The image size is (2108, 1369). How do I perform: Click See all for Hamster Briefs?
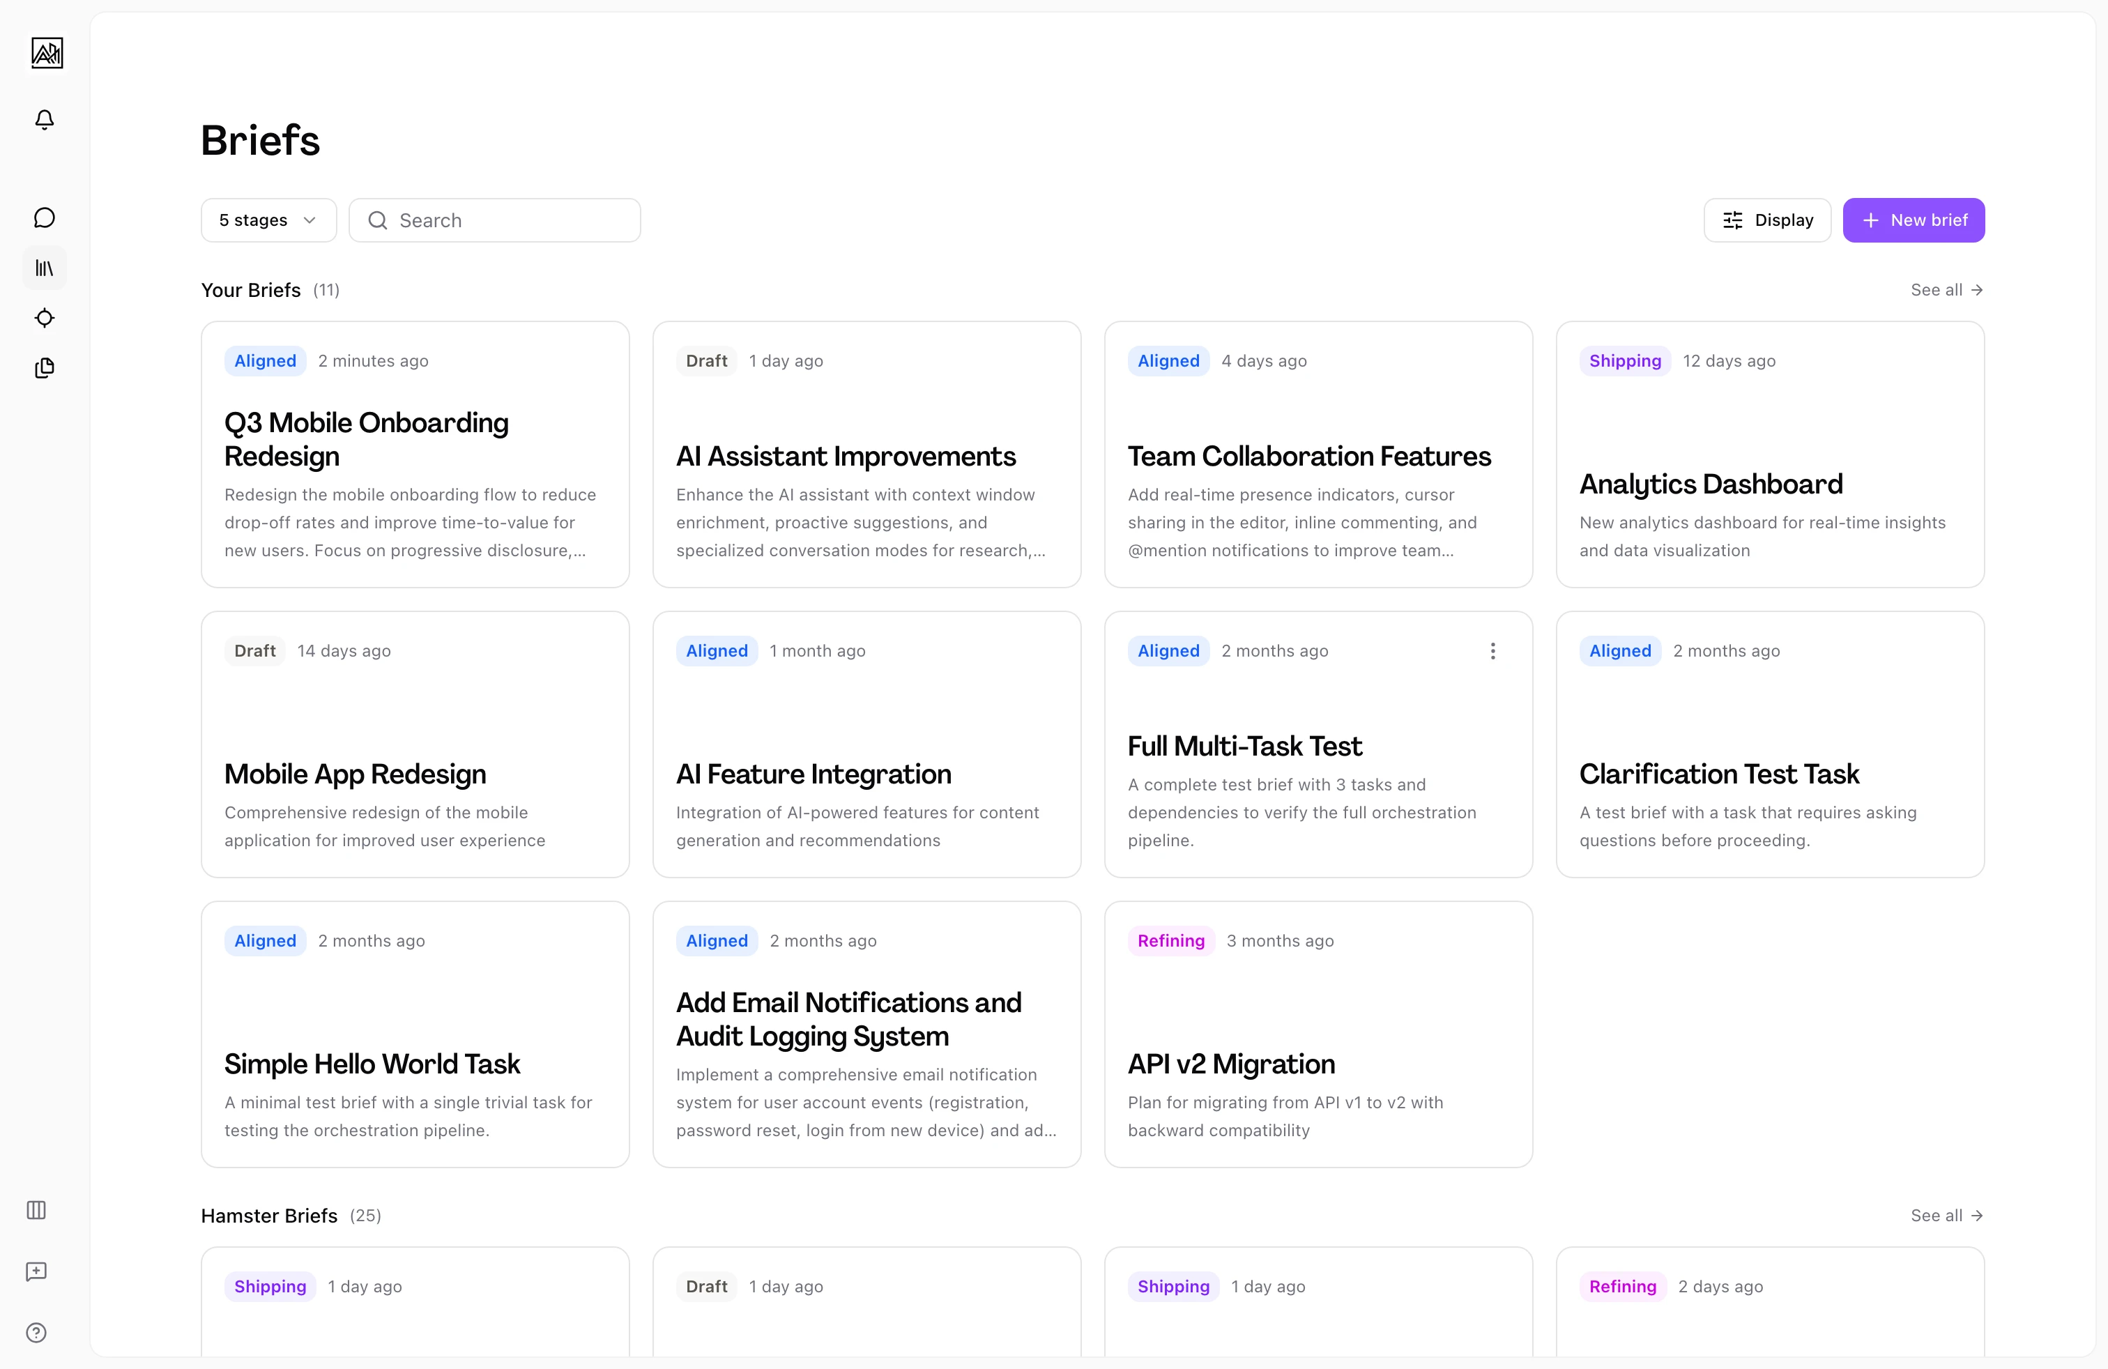tap(1946, 1215)
